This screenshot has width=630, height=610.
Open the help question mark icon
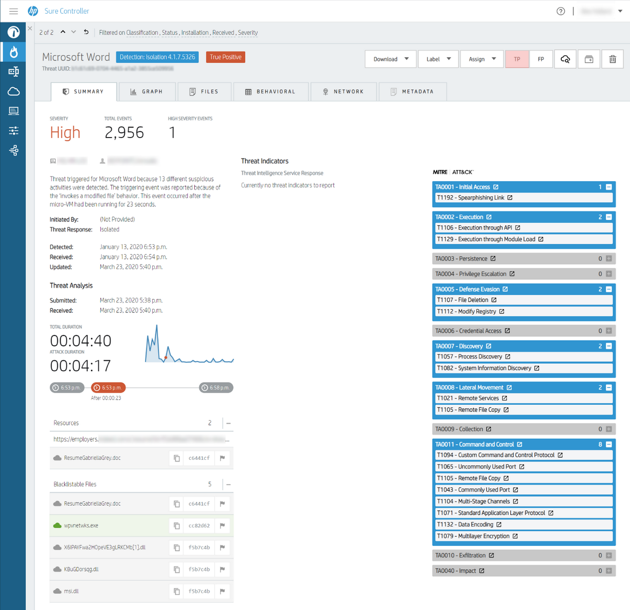tap(561, 11)
